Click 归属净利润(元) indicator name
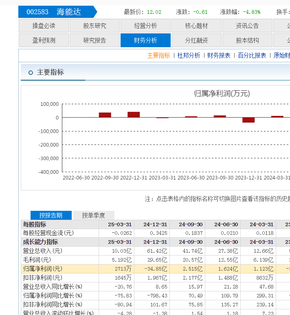Screen dimensions: 290x315 pyautogui.click(x=43, y=269)
